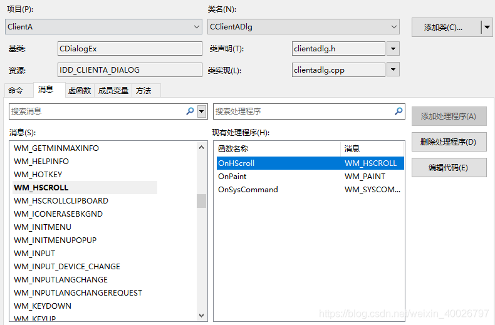Image resolution: width=495 pixels, height=325 pixels.
Task: Click the 编辑代码(E) button
Action: (x=449, y=168)
